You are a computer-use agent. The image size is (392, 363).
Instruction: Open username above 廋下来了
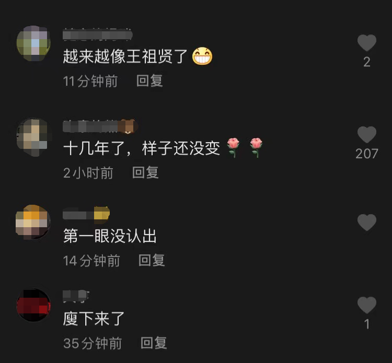coord(76,296)
